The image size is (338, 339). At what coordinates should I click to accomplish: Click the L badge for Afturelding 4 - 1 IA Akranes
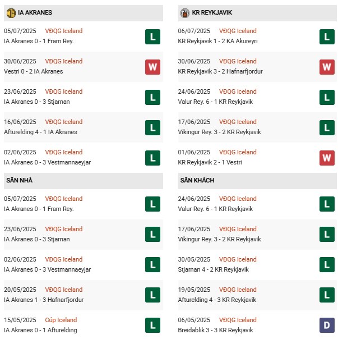(152, 127)
